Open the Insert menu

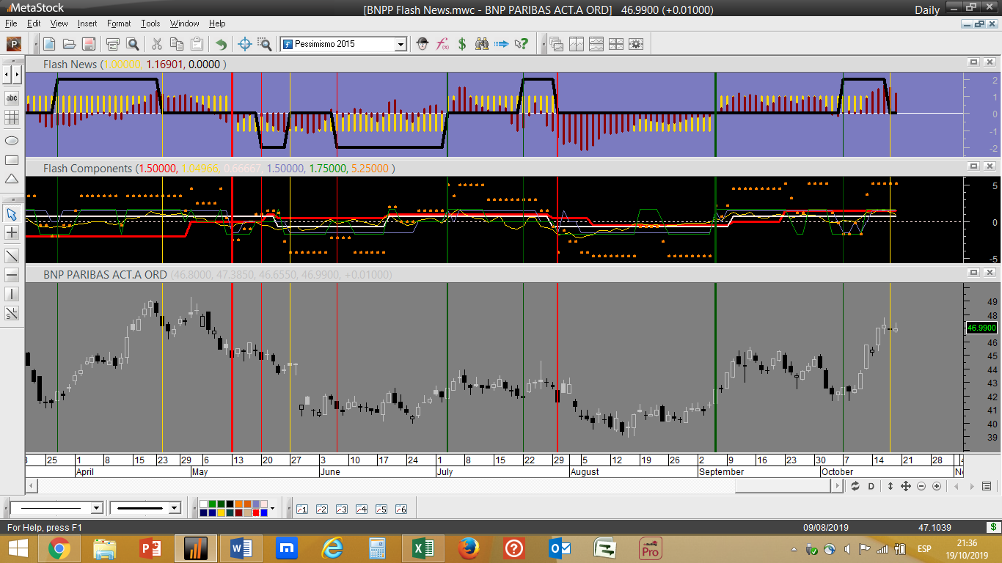click(87, 23)
